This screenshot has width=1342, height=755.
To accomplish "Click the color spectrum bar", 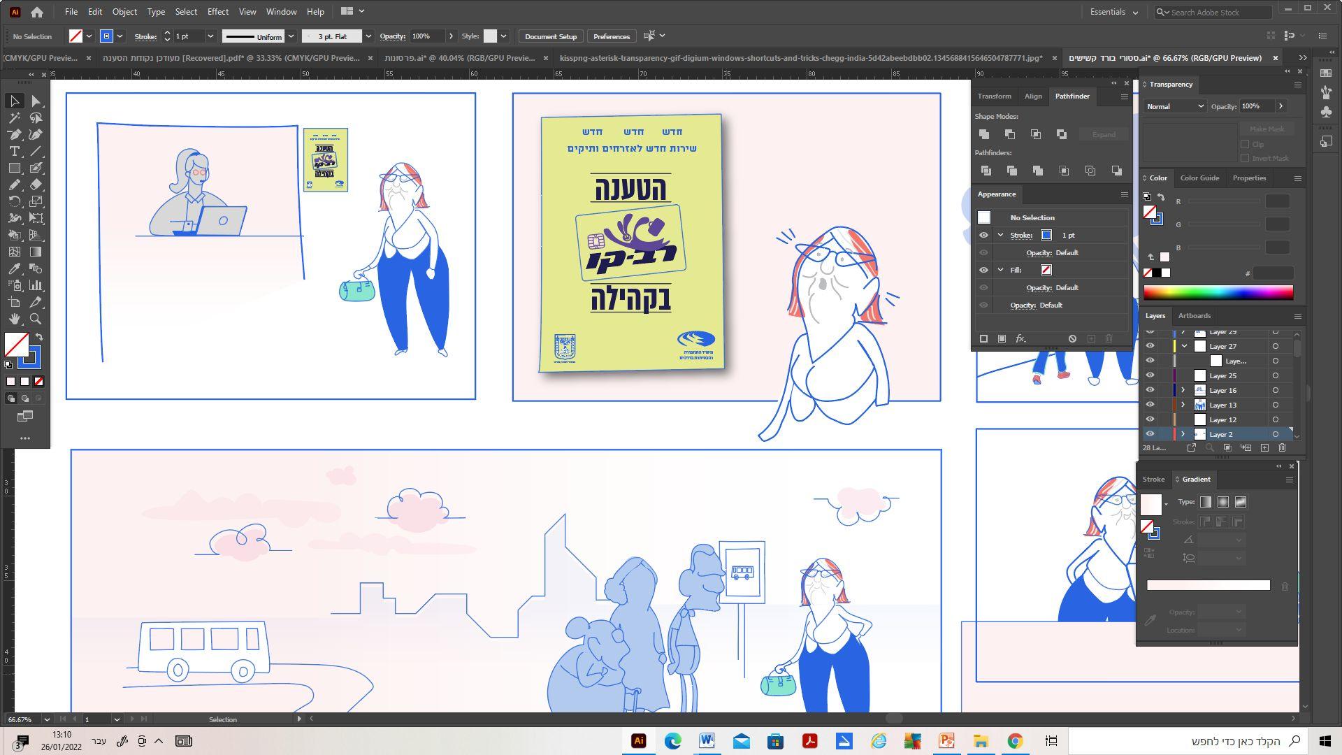I will click(1218, 293).
